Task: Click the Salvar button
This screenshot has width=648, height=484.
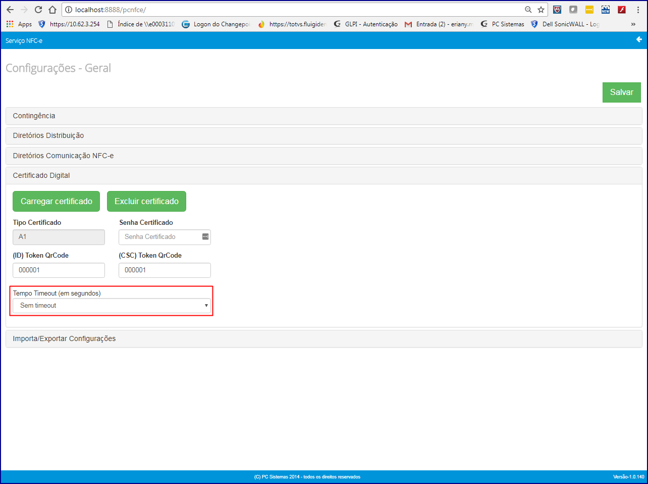Action: click(x=621, y=92)
